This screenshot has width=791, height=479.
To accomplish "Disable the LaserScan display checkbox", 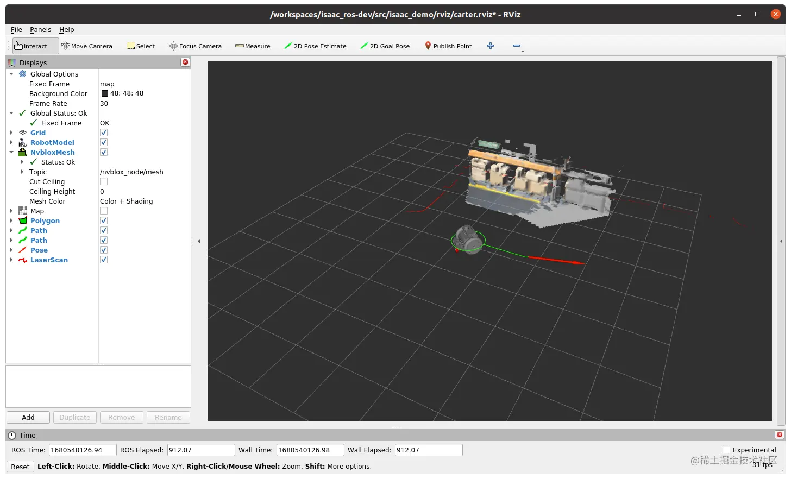I will tap(103, 260).
